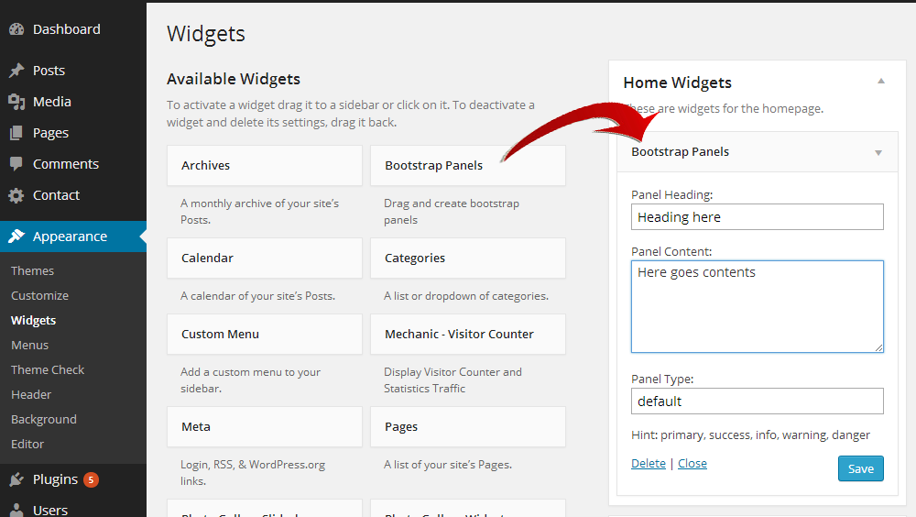916x517 pixels.
Task: Click the Posts pushpin icon
Action: pos(16,71)
